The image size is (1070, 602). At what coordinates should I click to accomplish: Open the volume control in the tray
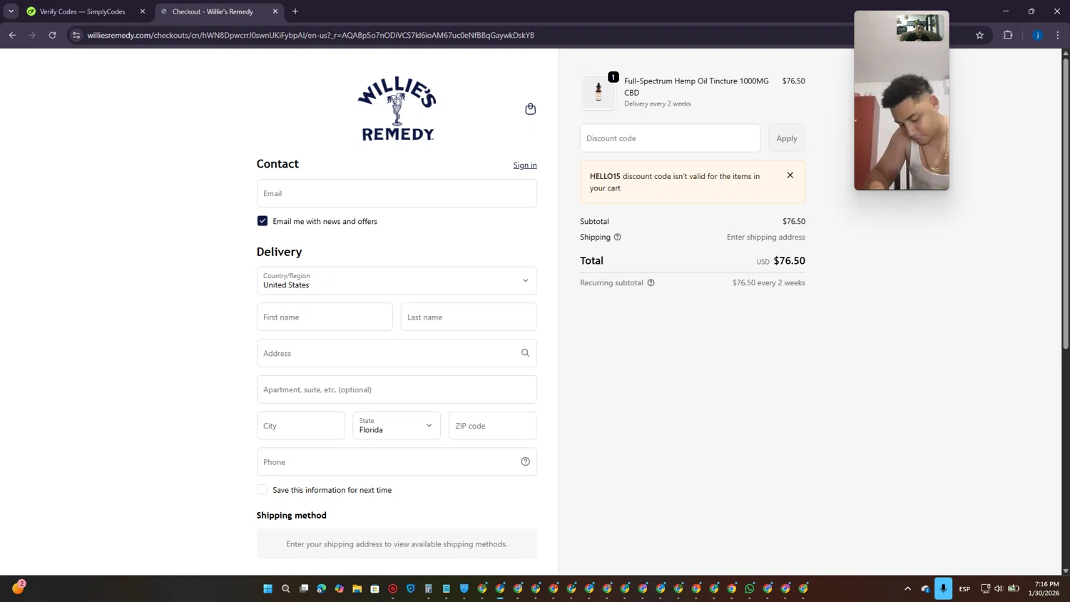[999, 588]
